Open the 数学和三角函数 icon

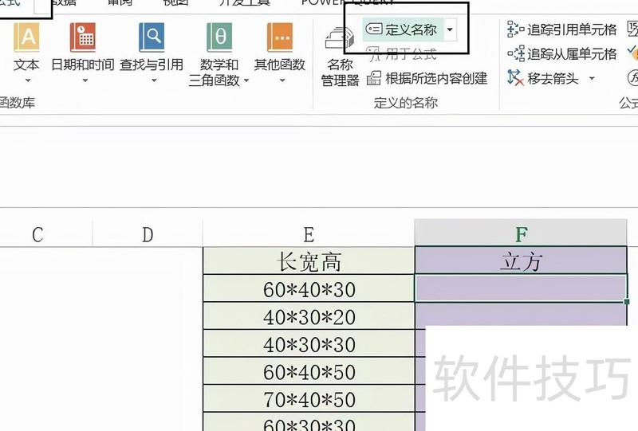[x=219, y=37]
